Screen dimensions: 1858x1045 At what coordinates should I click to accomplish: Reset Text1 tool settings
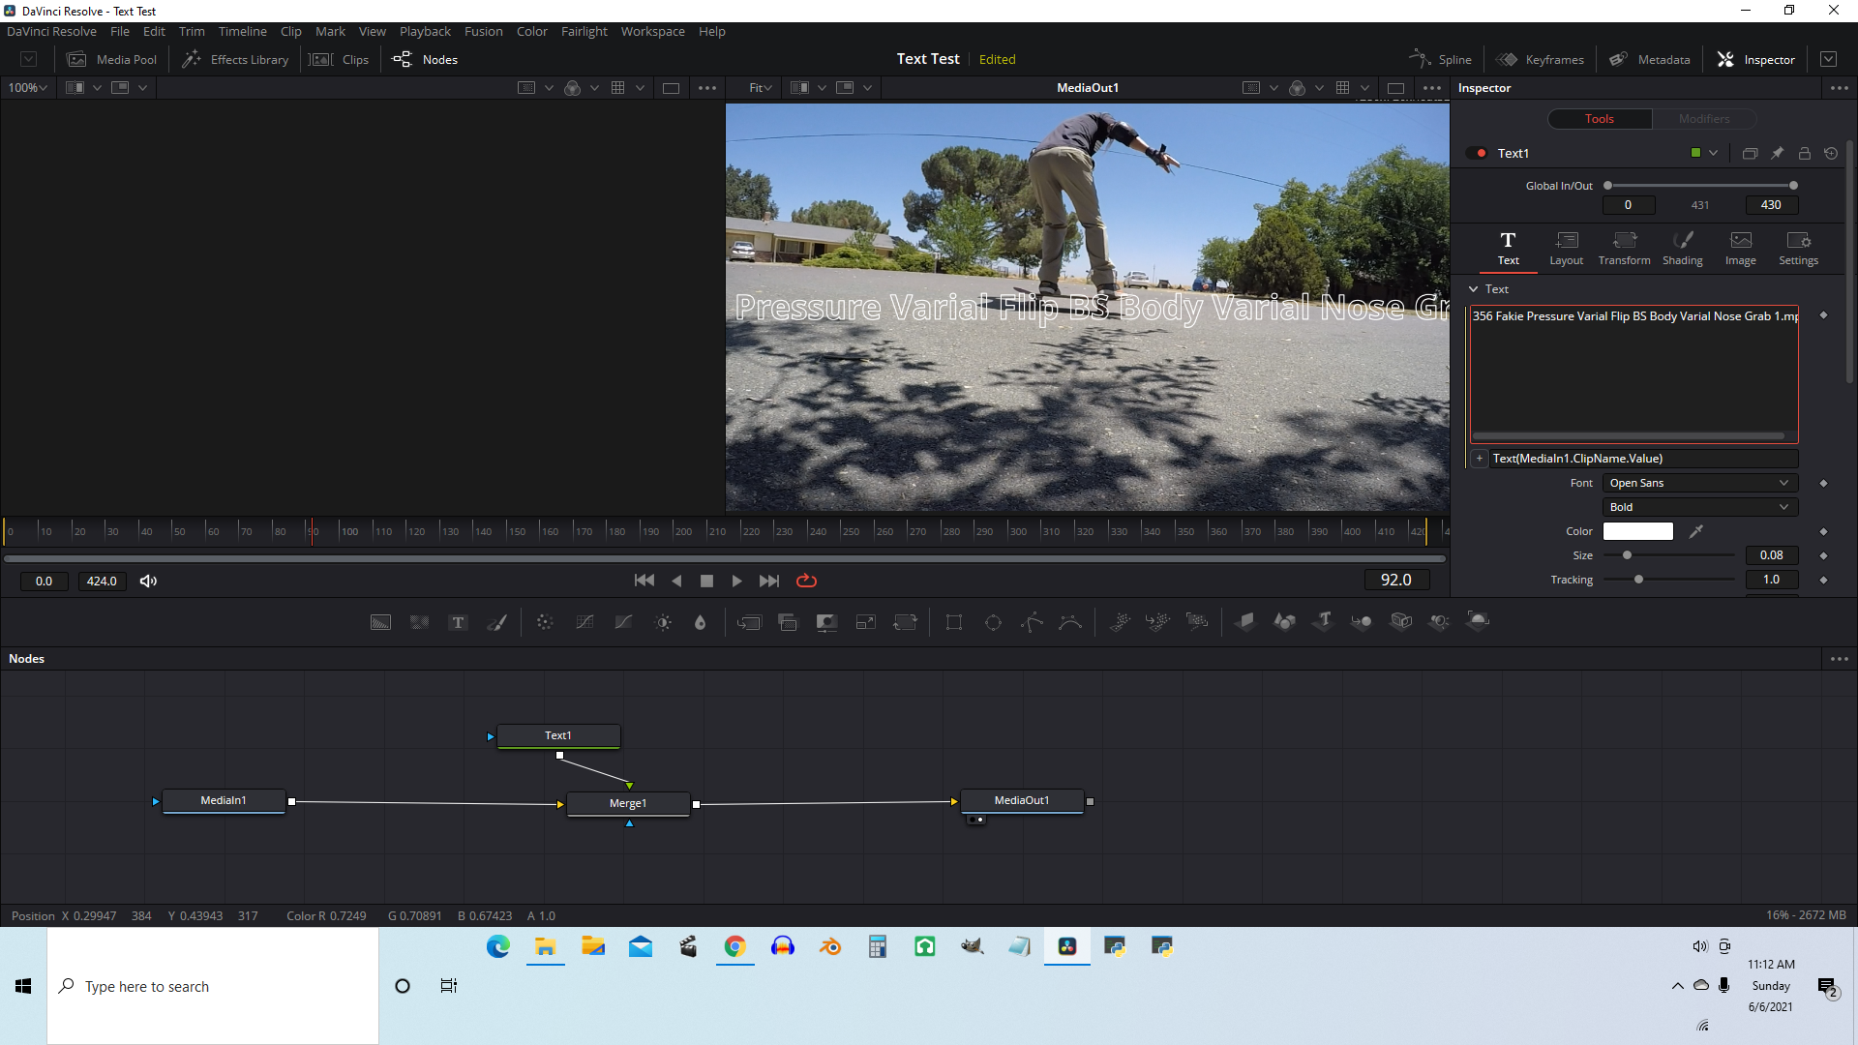click(x=1831, y=153)
